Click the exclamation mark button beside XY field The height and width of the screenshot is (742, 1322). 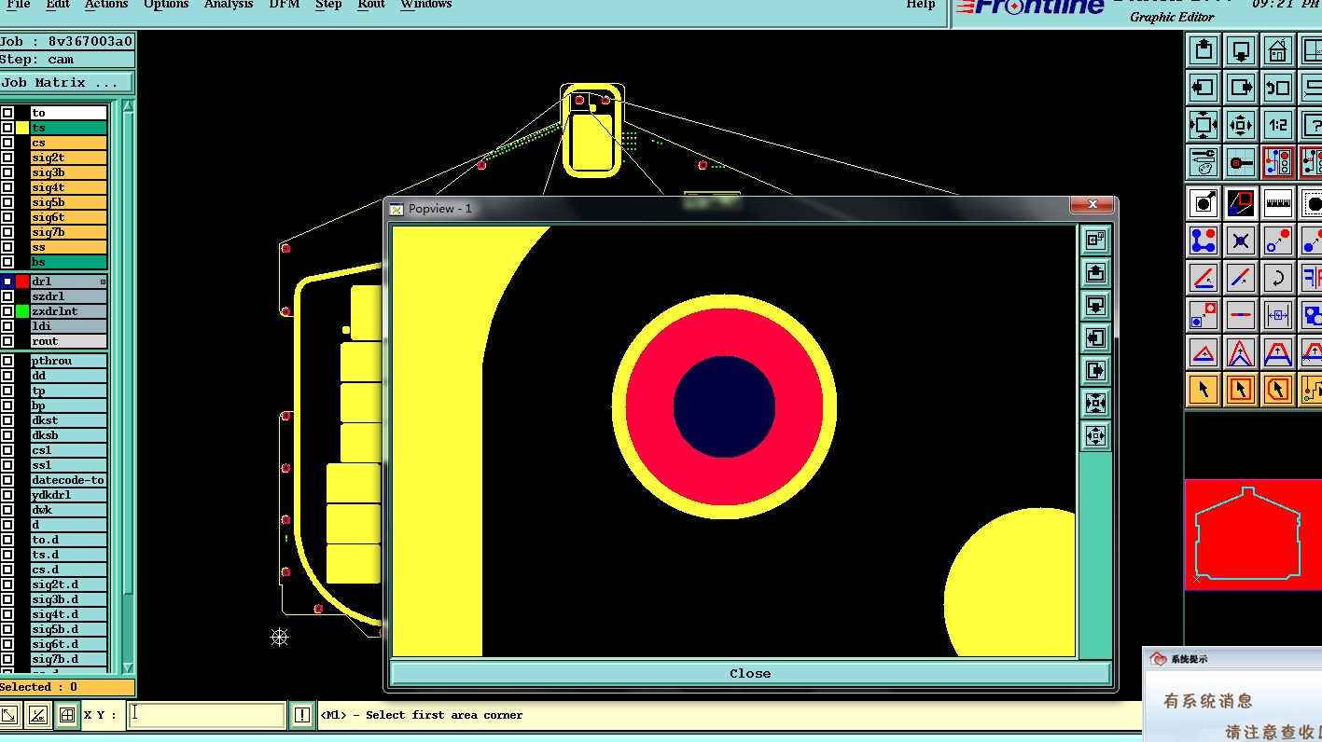tap(301, 715)
